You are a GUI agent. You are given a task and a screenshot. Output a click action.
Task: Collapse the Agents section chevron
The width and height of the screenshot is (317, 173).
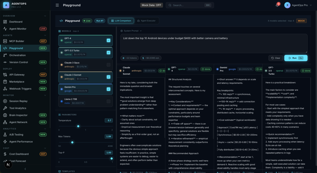pos(45,35)
